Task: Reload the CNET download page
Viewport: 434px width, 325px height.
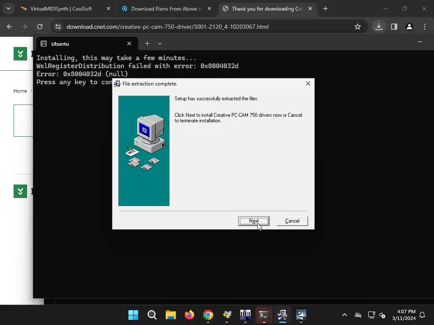Action: coord(40,27)
